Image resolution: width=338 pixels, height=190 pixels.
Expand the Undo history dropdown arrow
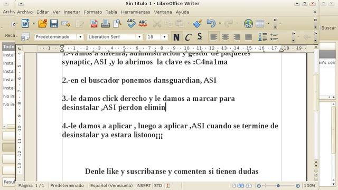tap(220, 23)
